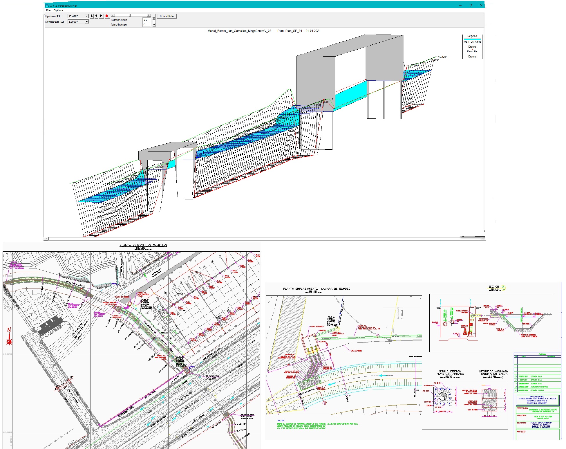Click the Rotation Angle input field
Screen dimensions: 566x449
(146, 20)
